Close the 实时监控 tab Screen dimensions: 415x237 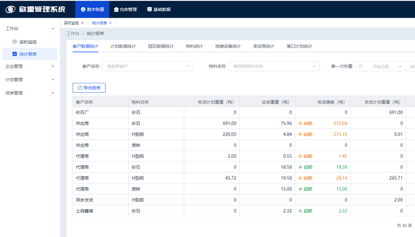(82, 23)
